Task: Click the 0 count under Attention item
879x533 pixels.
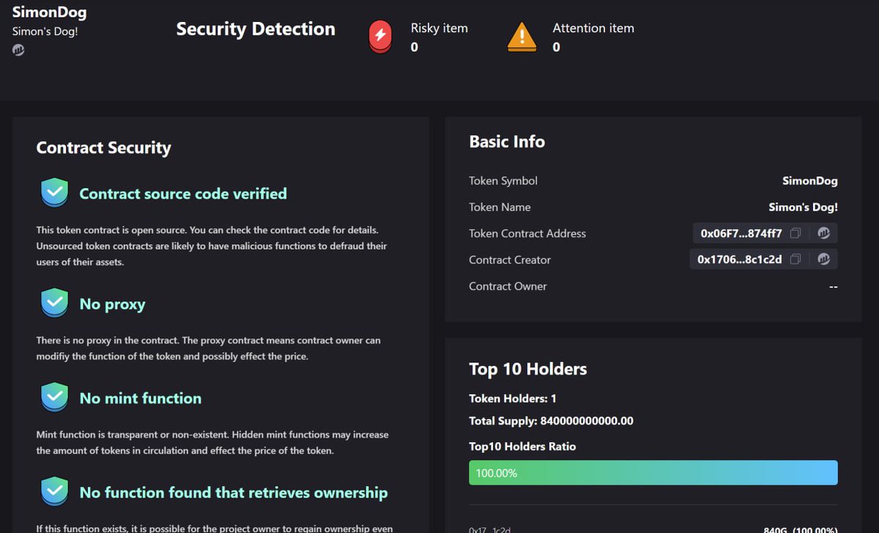Action: click(x=557, y=48)
